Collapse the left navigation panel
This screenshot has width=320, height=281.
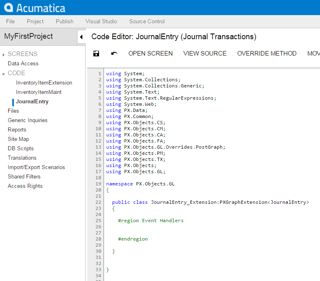point(81,37)
